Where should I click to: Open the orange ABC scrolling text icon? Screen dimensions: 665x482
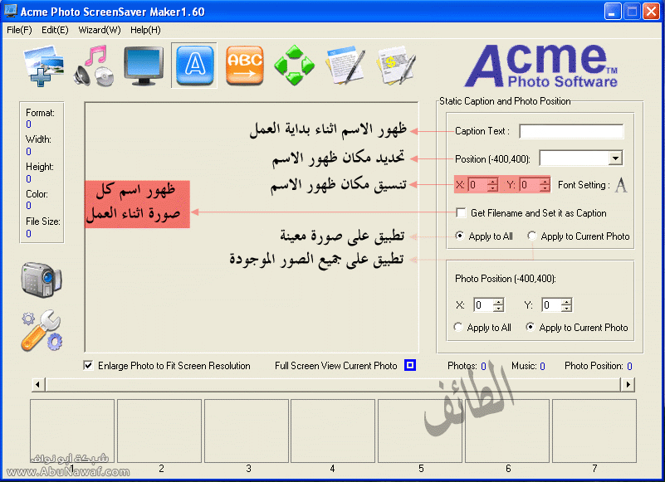pyautogui.click(x=244, y=65)
